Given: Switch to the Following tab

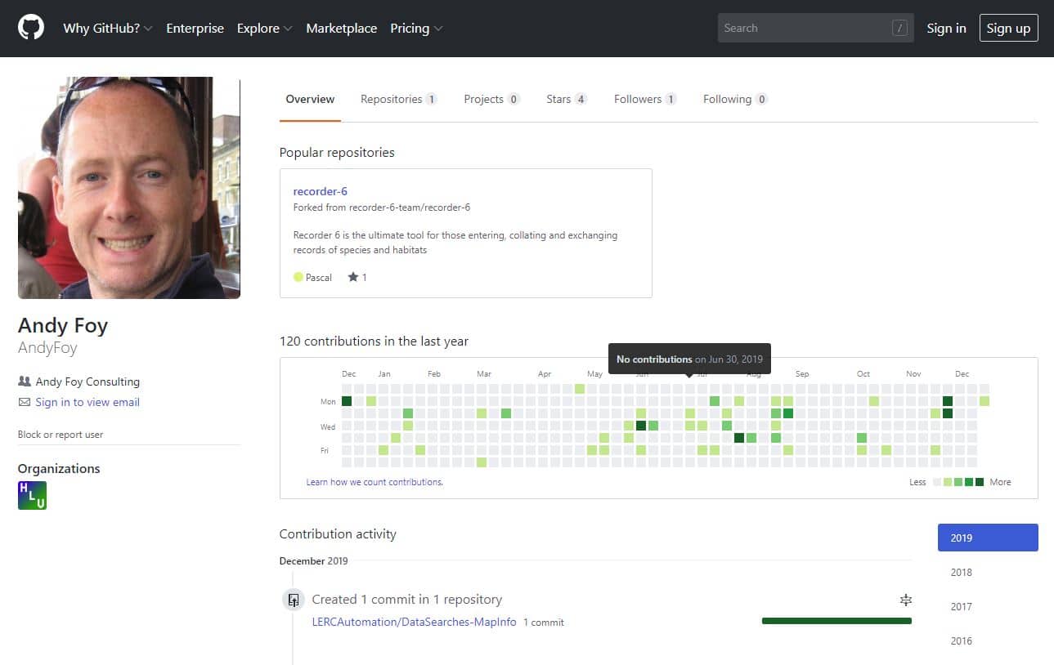Looking at the screenshot, I should click(x=735, y=99).
